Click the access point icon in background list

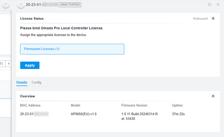tap(6, 4)
